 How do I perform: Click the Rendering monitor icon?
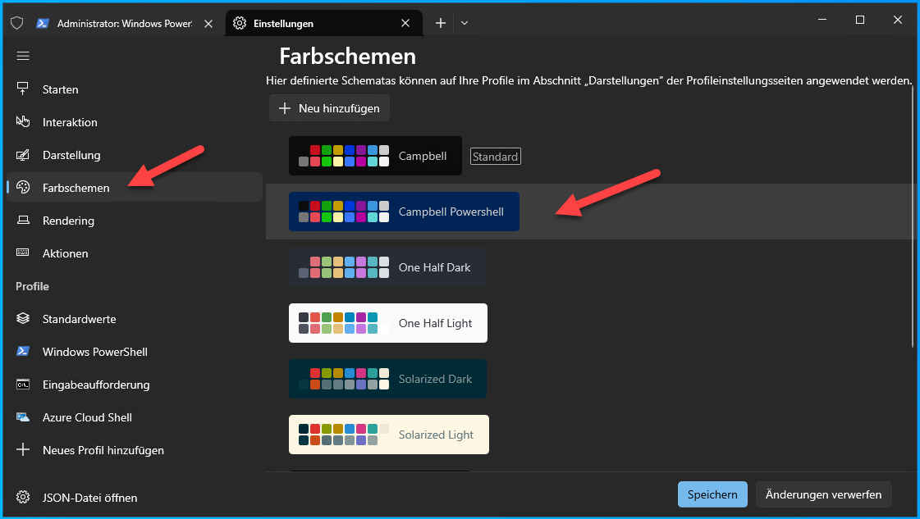point(23,220)
